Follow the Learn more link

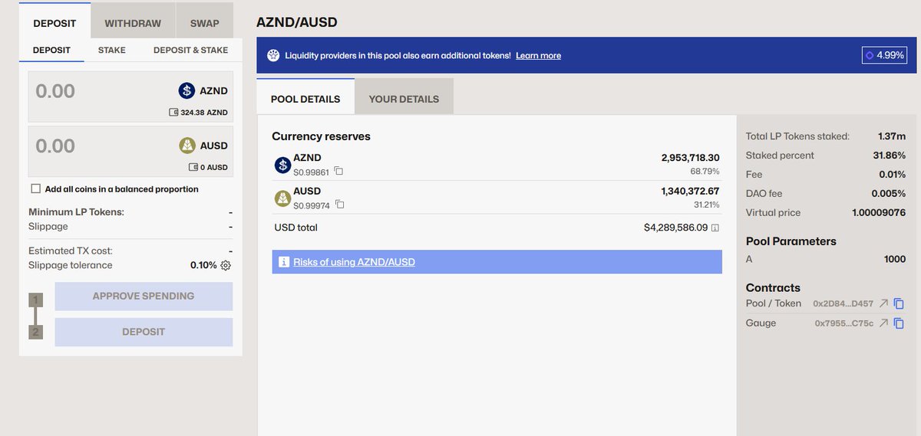tap(538, 56)
